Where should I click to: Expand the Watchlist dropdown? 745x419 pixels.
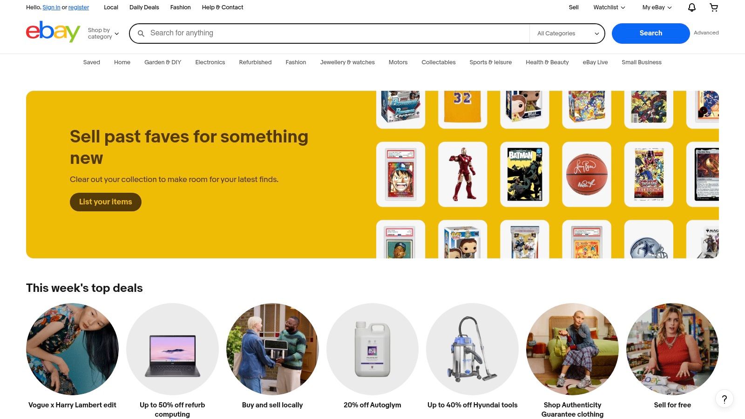(x=609, y=7)
